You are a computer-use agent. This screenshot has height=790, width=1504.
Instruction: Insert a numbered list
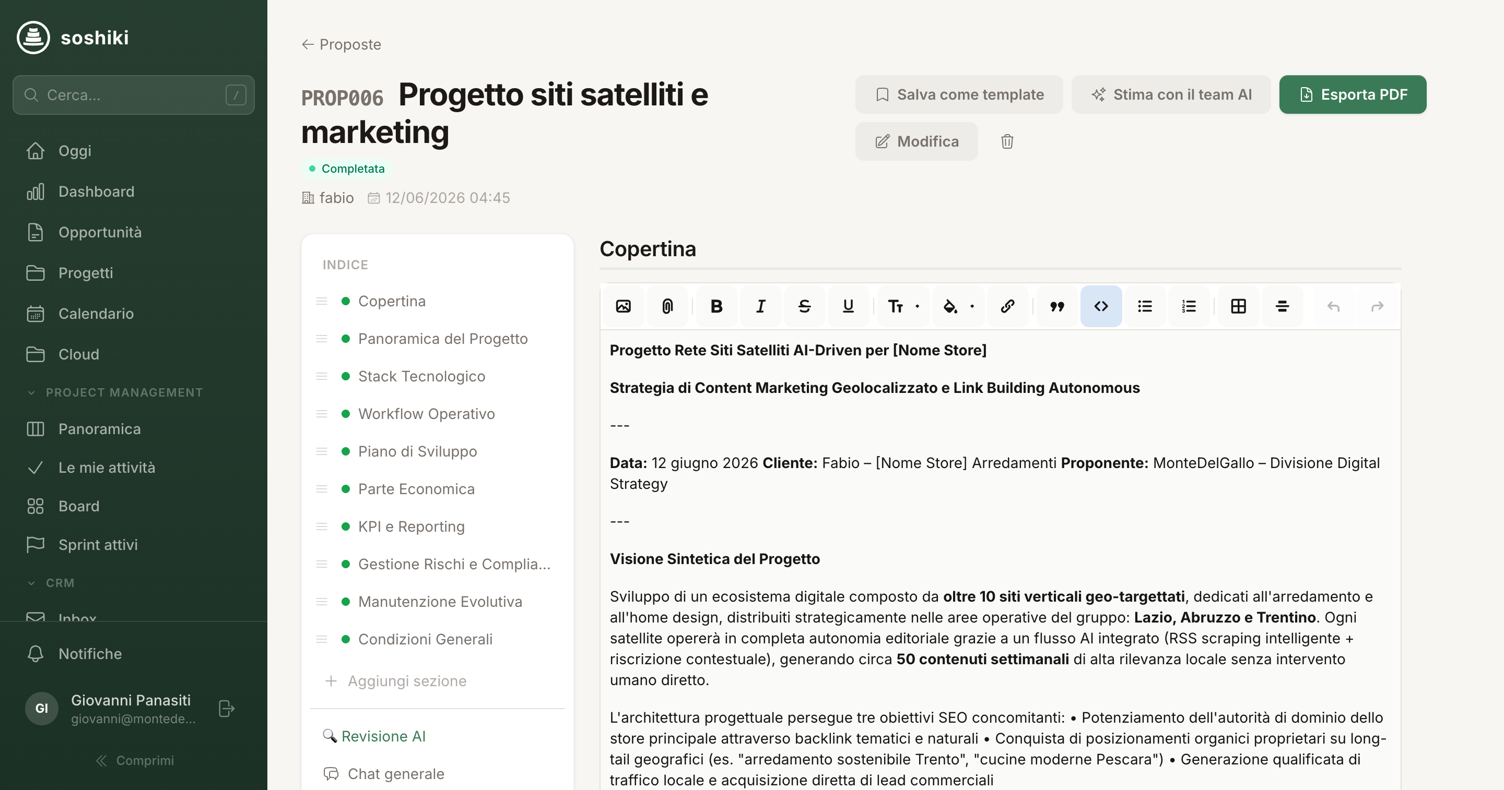1189,306
